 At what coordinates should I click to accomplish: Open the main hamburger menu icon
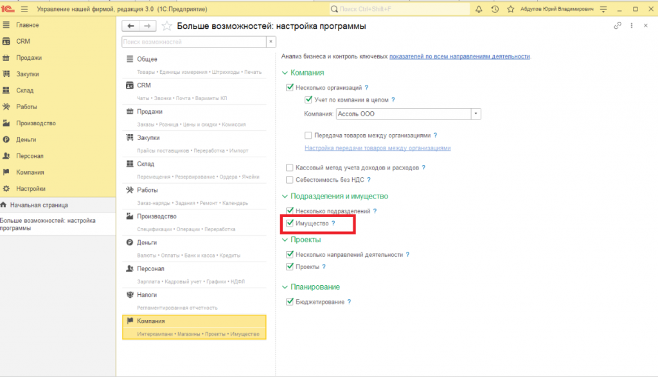(x=24, y=9)
